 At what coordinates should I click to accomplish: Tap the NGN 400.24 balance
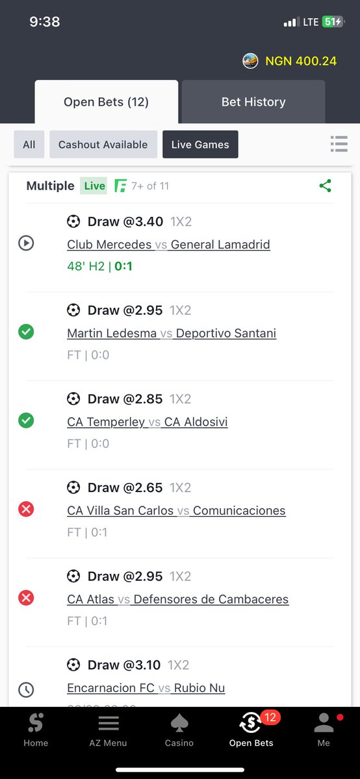(301, 61)
